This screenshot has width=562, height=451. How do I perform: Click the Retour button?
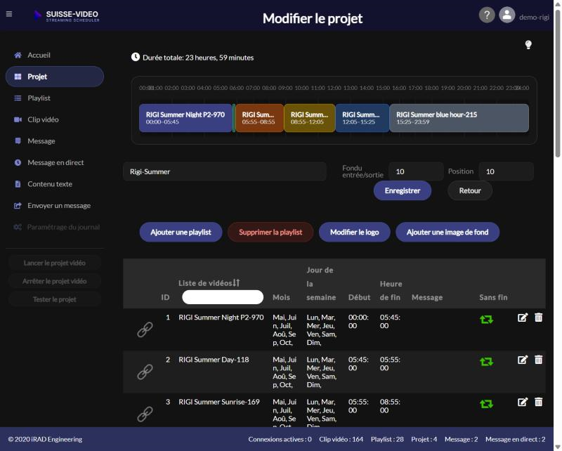click(x=469, y=190)
